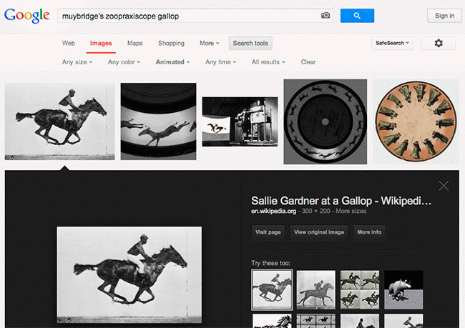Expand the More menu
The height and width of the screenshot is (328, 465).
[x=210, y=44]
